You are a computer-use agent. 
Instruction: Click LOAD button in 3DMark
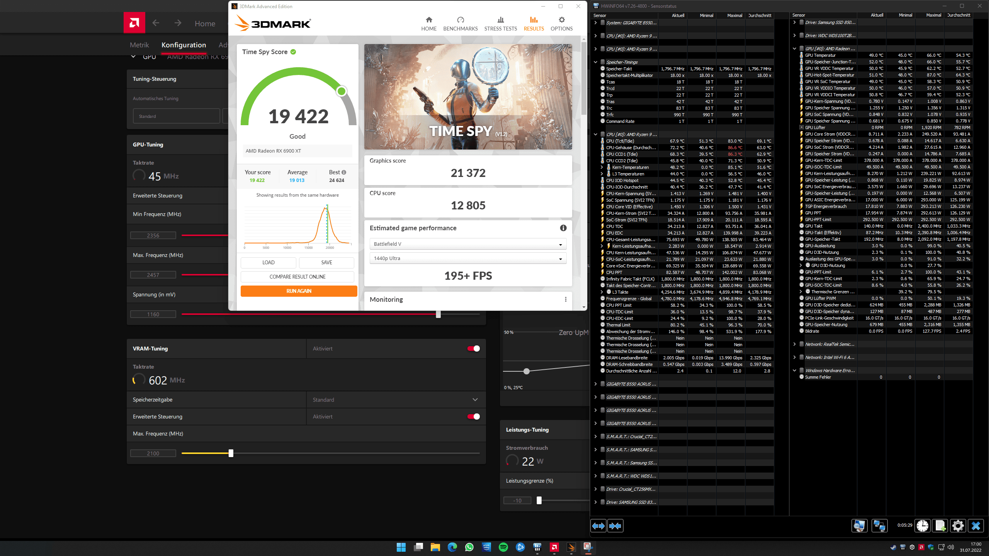click(268, 262)
